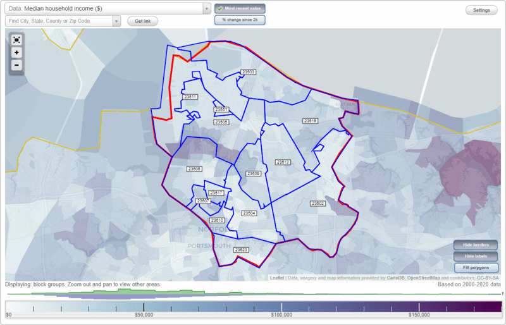
Task: Toggle Hide borders on the map
Action: point(476,245)
